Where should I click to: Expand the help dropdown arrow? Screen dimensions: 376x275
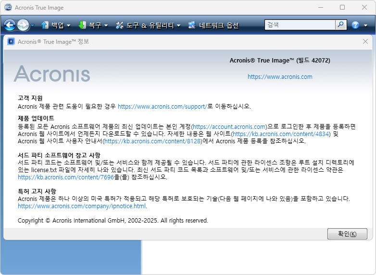366,25
